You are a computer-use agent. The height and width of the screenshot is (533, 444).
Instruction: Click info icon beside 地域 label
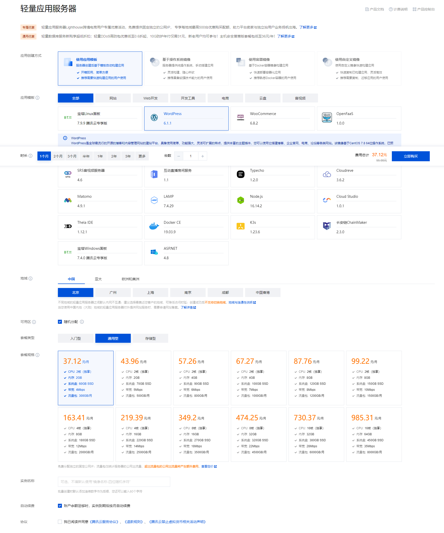point(30,278)
